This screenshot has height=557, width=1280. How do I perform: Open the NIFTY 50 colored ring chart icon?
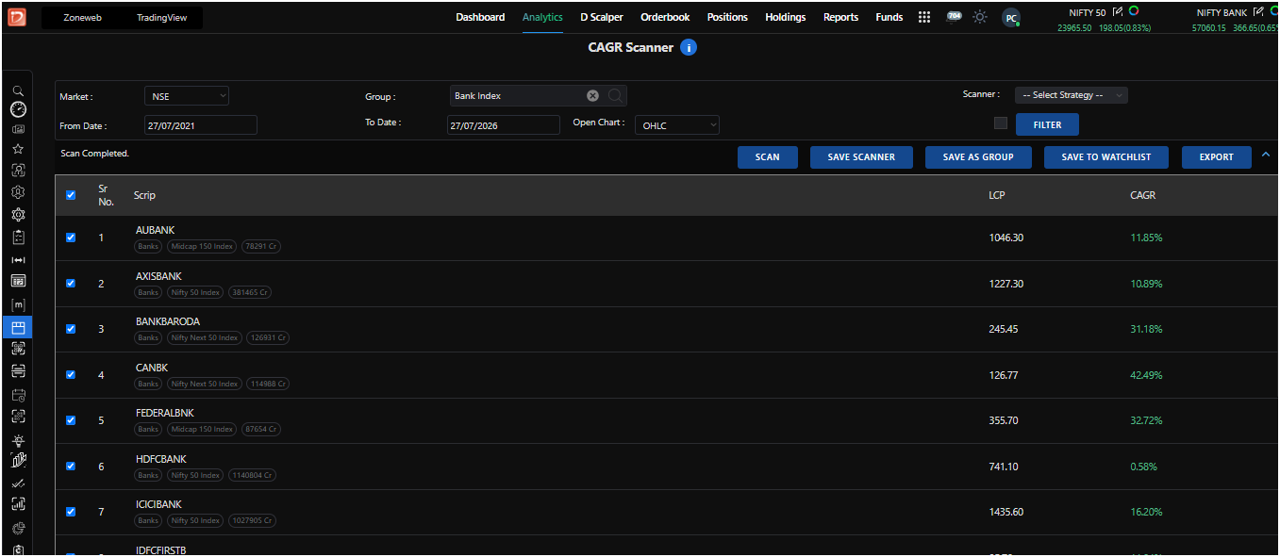[x=1133, y=11]
